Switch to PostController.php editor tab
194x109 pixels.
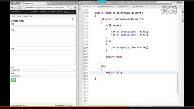tap(107, 7)
